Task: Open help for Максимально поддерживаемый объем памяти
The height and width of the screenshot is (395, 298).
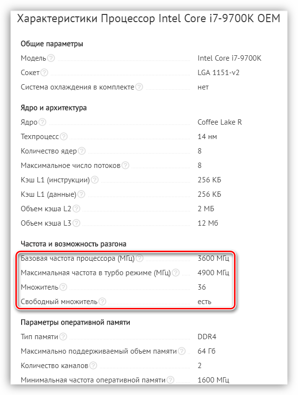Action: 182,351
